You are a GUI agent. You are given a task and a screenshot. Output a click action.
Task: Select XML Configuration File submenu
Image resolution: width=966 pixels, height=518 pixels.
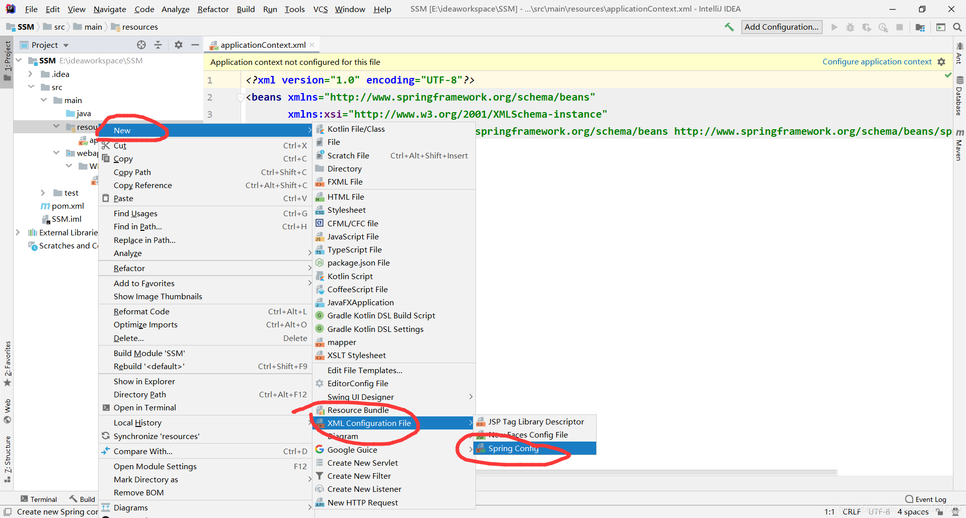(x=394, y=423)
